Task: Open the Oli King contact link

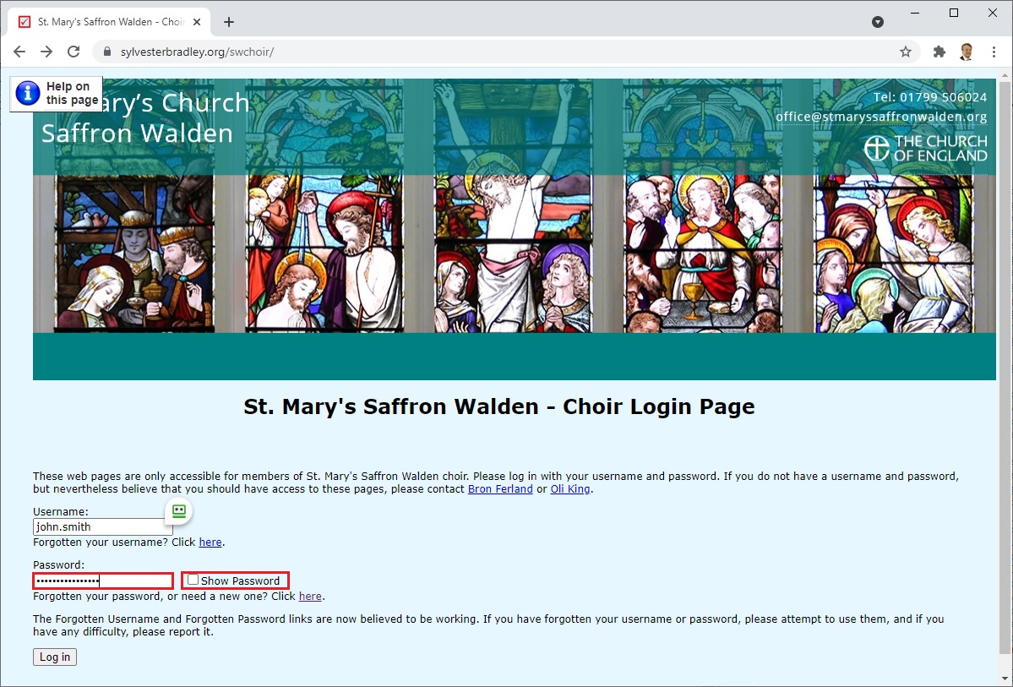Action: click(569, 488)
